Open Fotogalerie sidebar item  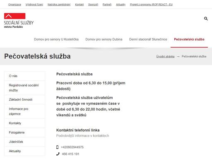(x=24, y=132)
